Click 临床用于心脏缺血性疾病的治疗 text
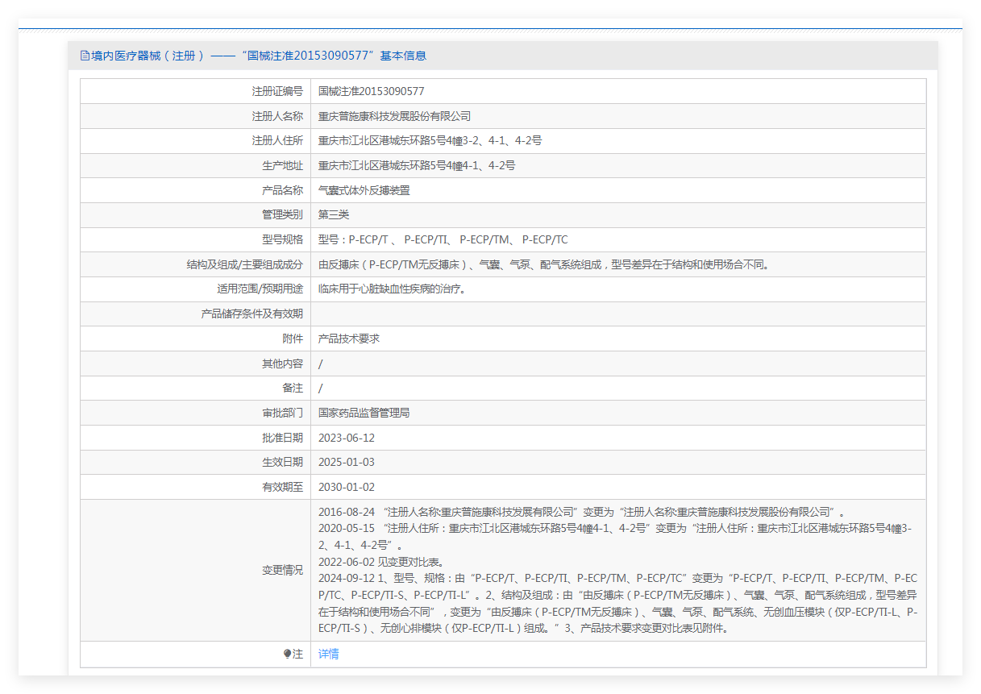Image resolution: width=981 pixels, height=694 pixels. pyautogui.click(x=392, y=289)
